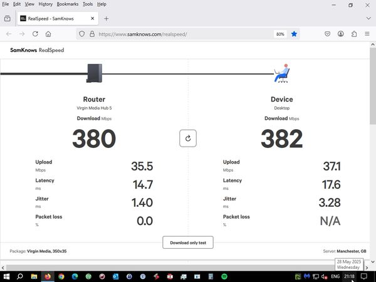This screenshot has width=376, height=282.
Task: Open a new tab with plus
Action: 107,18
